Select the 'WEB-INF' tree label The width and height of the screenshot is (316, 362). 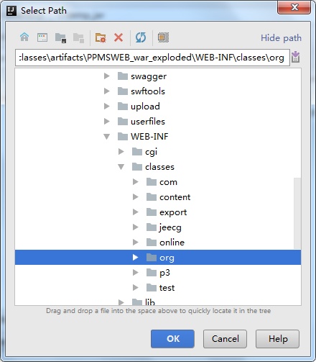(149, 137)
